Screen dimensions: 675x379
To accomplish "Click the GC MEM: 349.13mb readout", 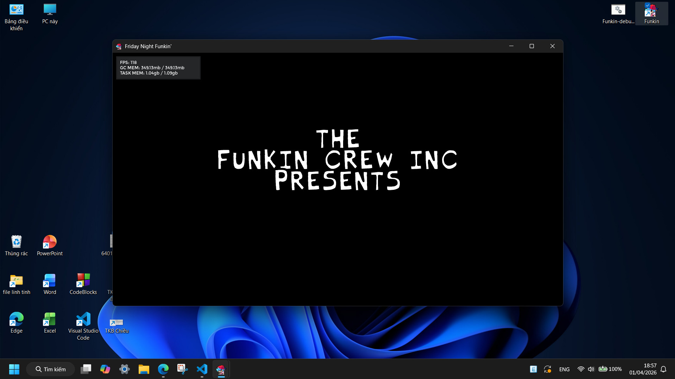I will point(152,68).
